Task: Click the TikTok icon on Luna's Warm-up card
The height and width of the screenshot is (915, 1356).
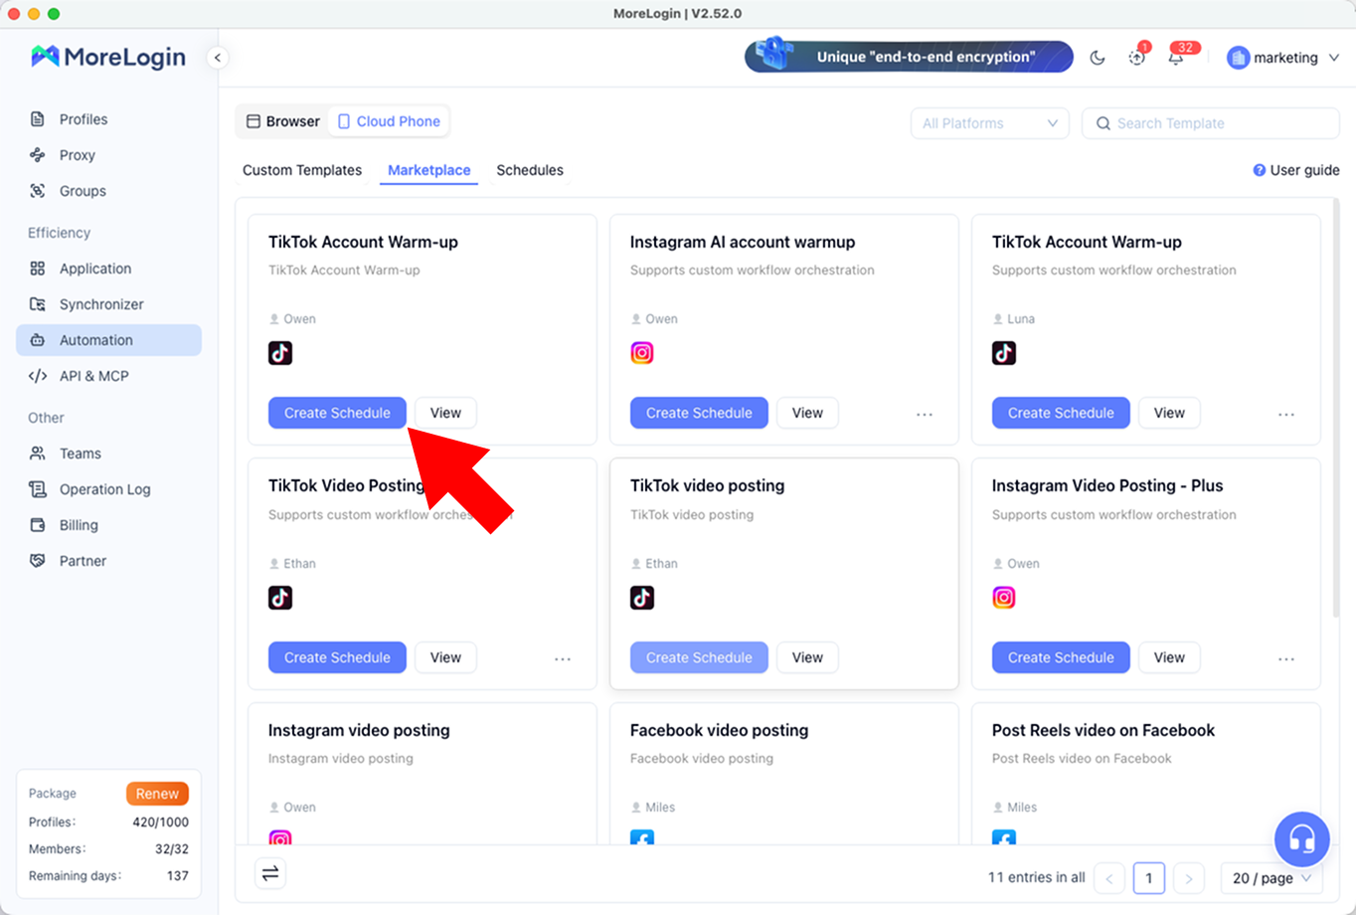Action: pos(1004,353)
